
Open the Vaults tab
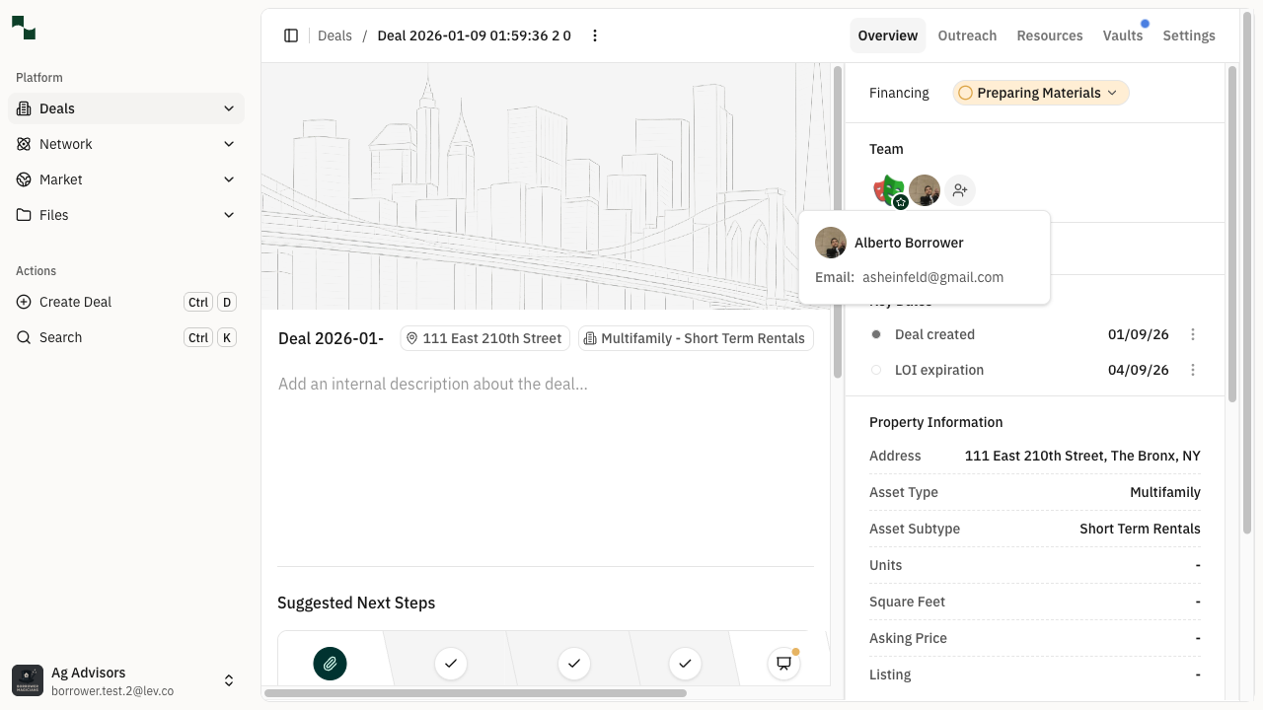(1123, 35)
